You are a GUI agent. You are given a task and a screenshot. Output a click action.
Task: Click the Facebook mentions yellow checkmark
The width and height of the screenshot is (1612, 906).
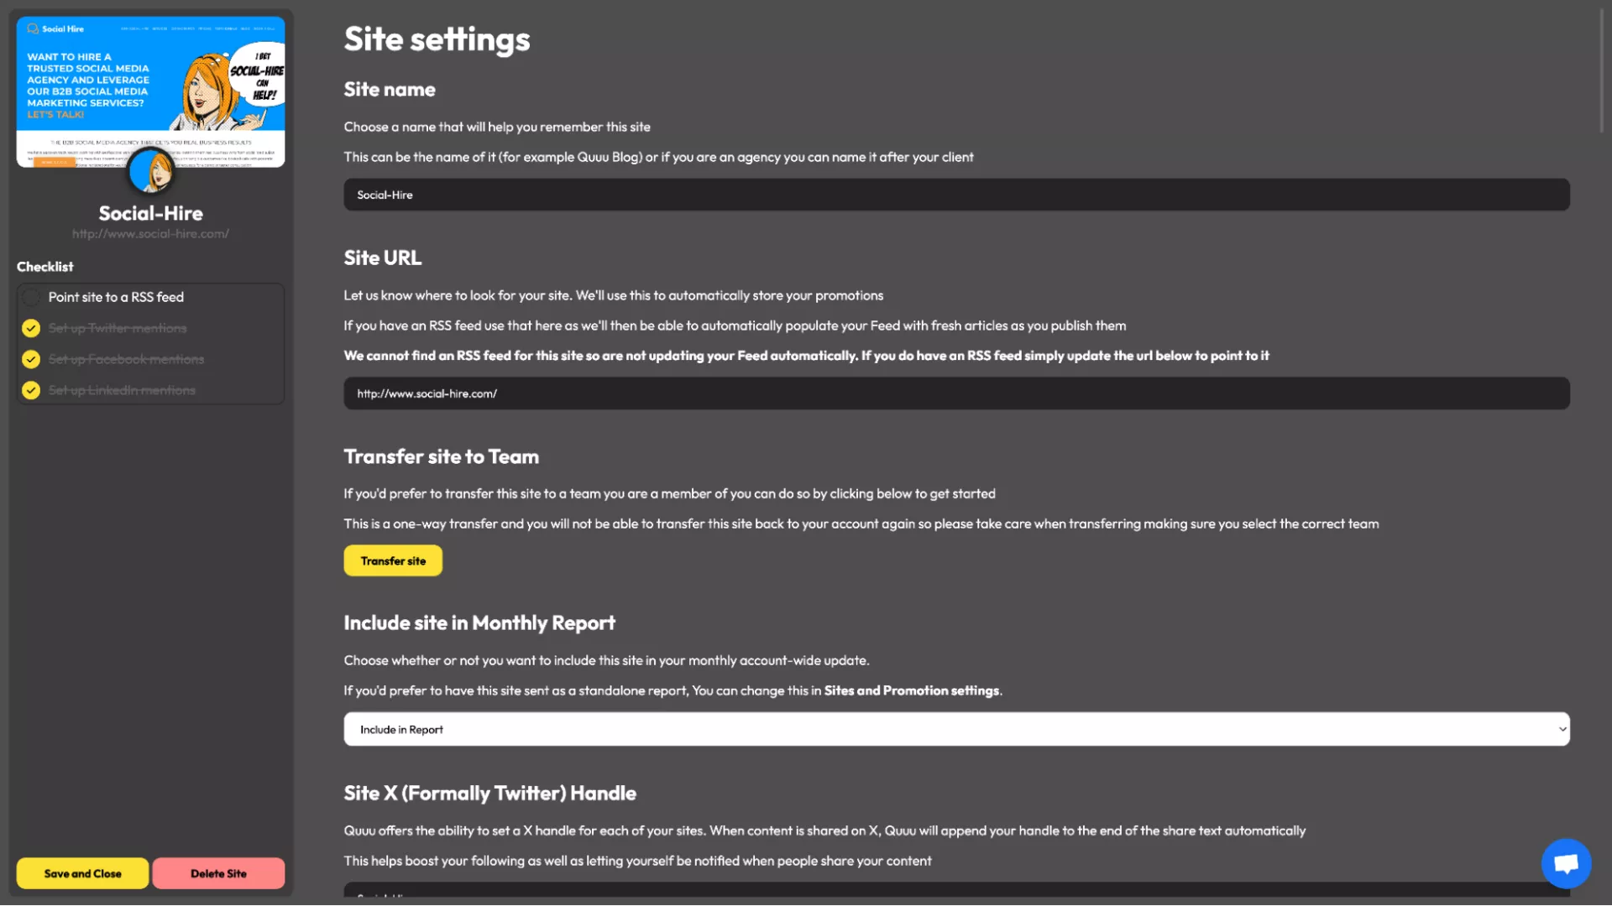point(31,359)
